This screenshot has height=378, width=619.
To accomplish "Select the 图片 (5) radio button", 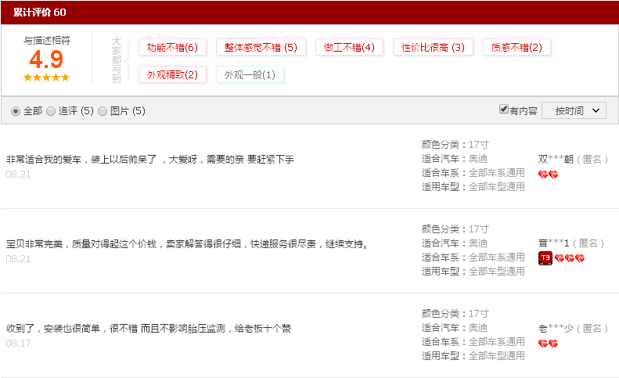I will point(103,111).
